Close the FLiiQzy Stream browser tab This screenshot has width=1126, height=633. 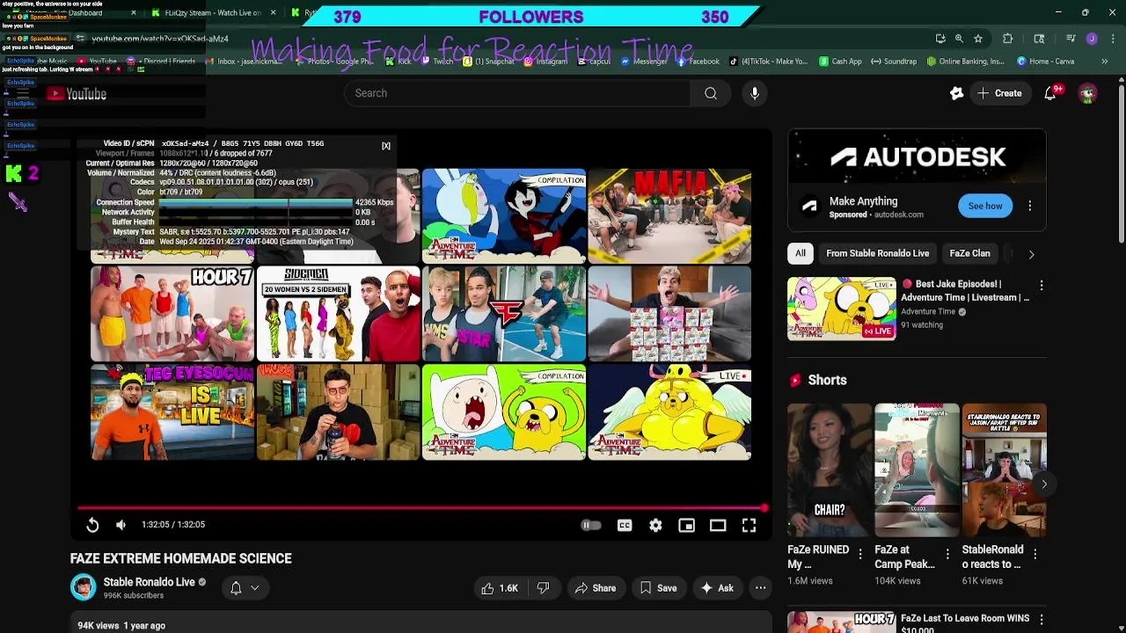tap(273, 13)
